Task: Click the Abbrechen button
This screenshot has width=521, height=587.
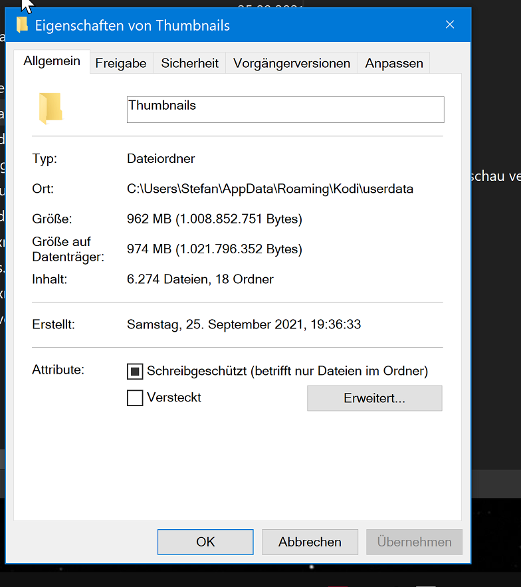Action: [x=310, y=542]
